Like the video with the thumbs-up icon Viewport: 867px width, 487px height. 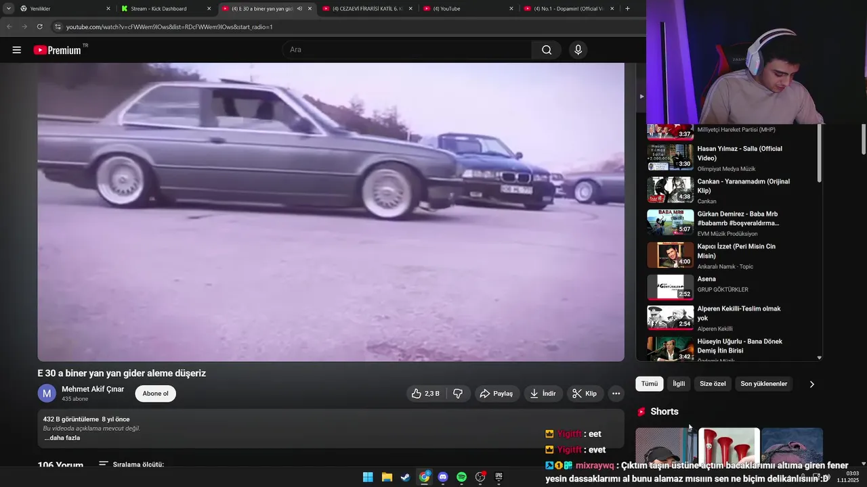425,394
